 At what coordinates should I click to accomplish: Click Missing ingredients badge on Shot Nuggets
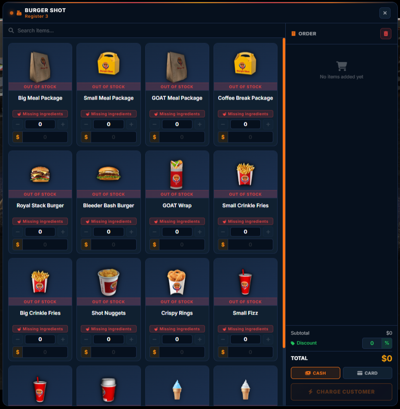(x=108, y=329)
